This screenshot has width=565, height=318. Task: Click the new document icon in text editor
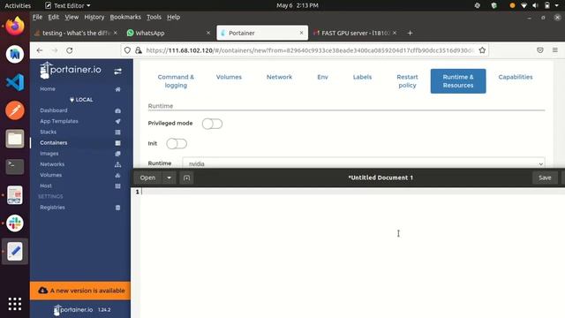[x=186, y=178]
